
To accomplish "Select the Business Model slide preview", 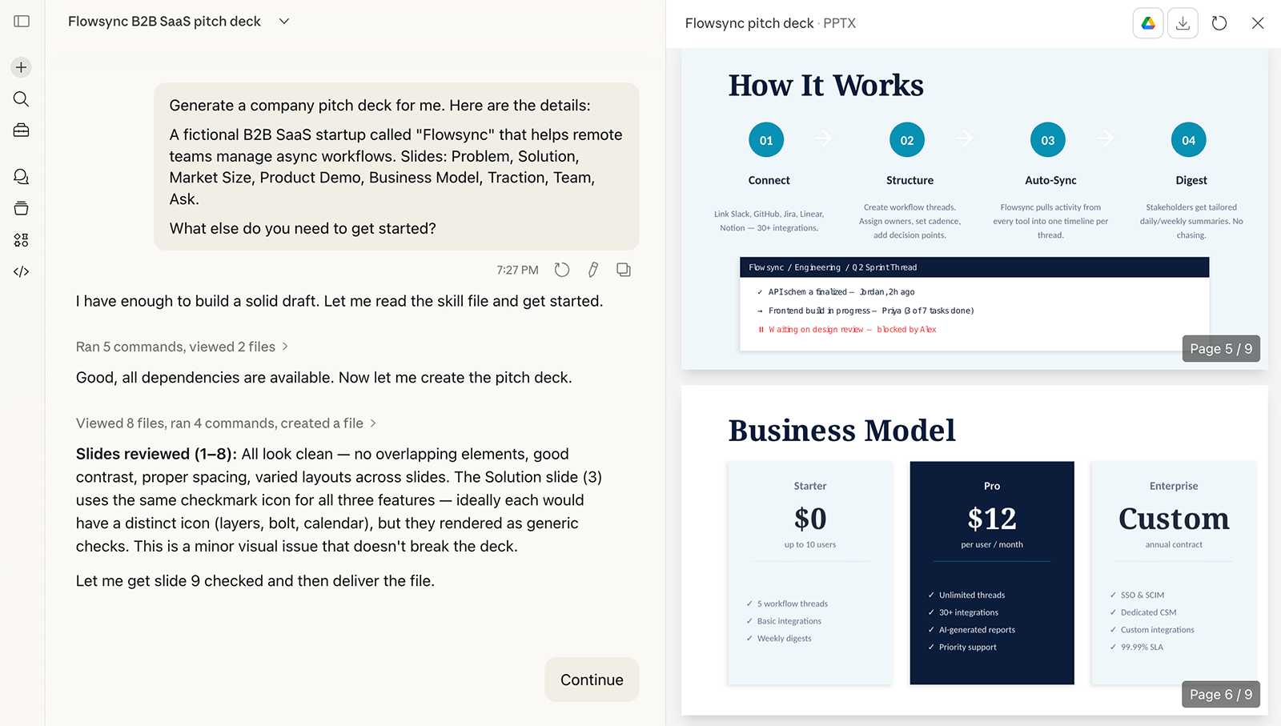I will (974, 550).
